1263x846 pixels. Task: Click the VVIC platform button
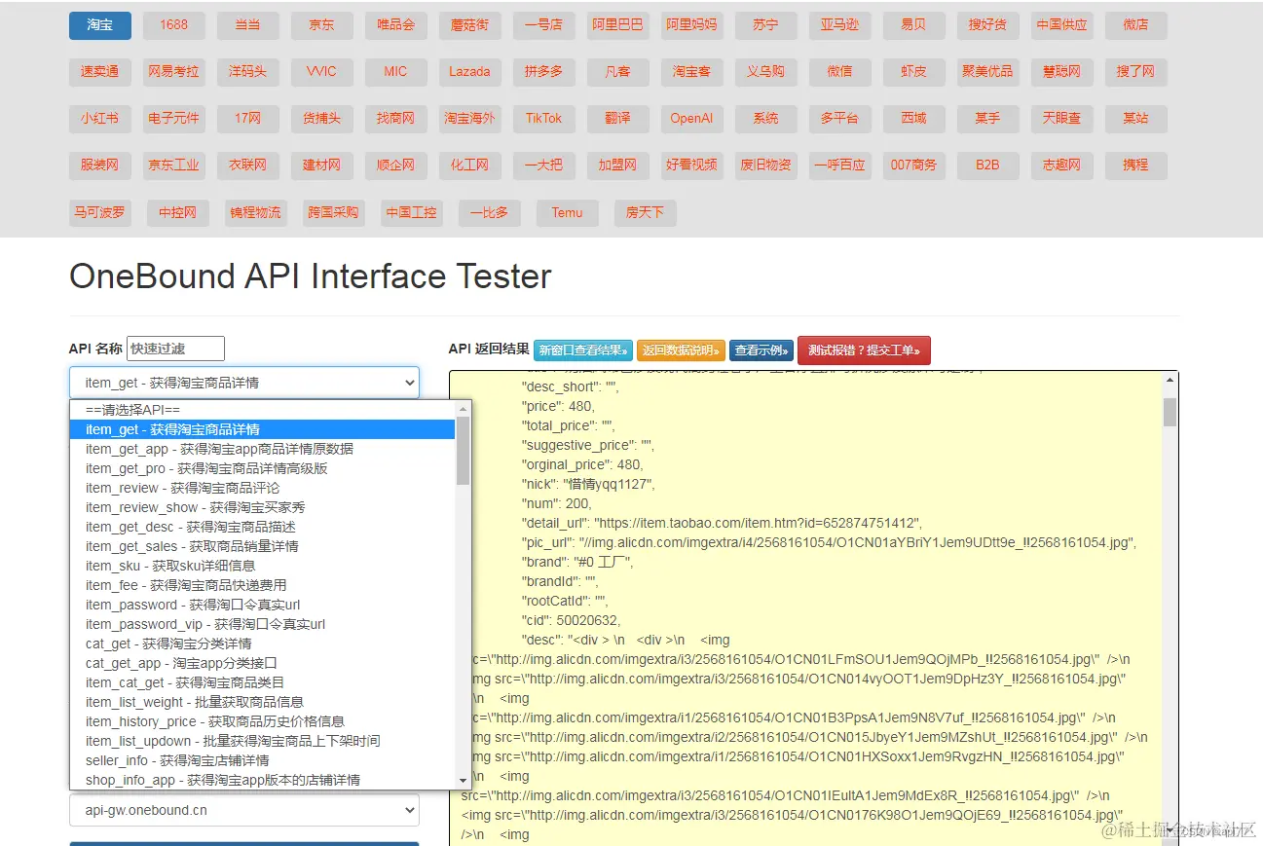pos(321,72)
